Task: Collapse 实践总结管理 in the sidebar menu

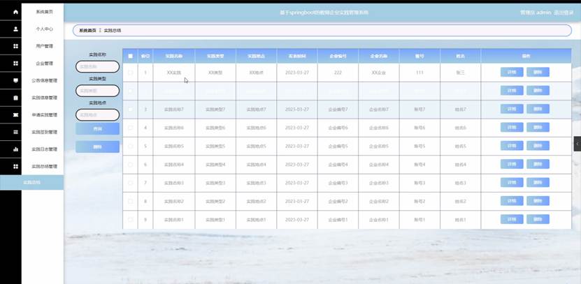Action: [44, 166]
